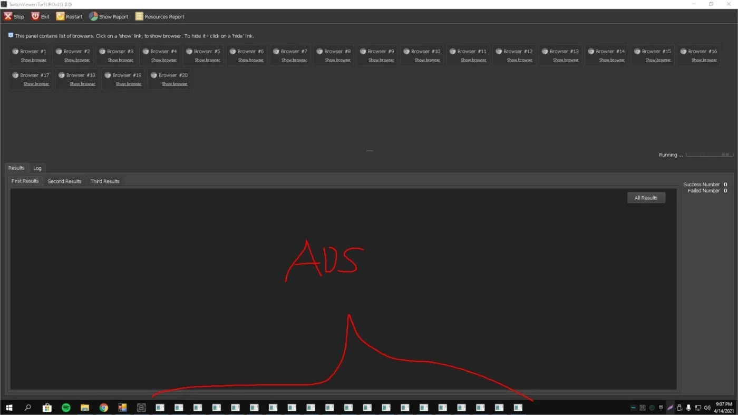The width and height of the screenshot is (738, 415).
Task: Click the Browser #7 icon
Action: 276,52
